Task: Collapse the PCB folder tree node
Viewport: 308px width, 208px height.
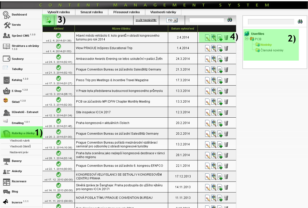Action: point(247,39)
